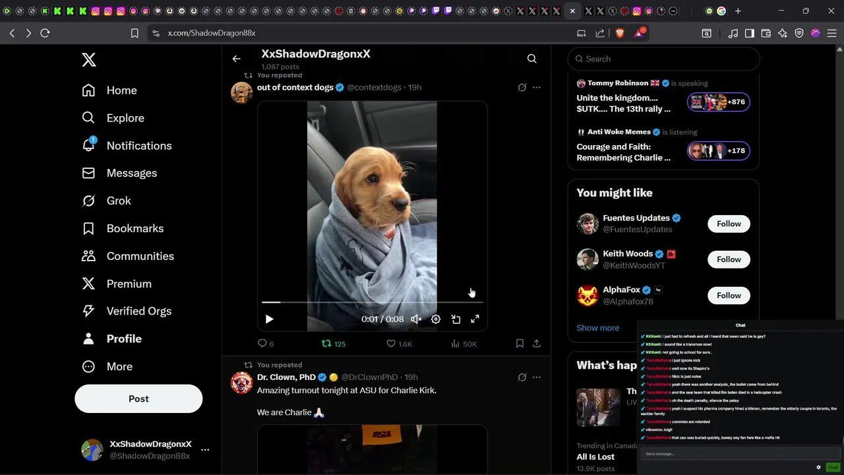
Task: Open a new browser tab with plus
Action: (x=738, y=11)
